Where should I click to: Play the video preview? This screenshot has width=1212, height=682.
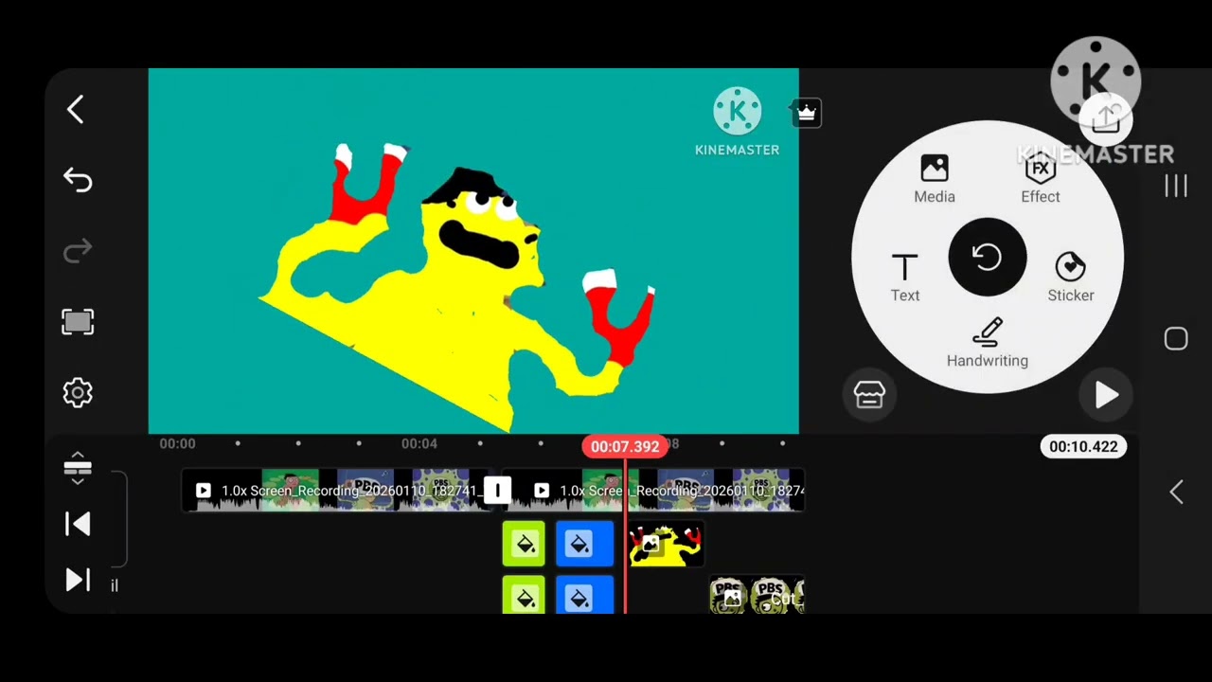[x=1106, y=395]
